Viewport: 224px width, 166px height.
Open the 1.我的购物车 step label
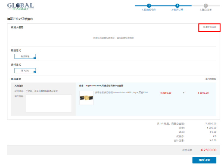(x=149, y=10)
